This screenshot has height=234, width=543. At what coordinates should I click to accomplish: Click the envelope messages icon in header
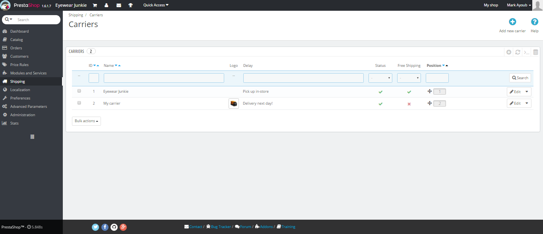[x=118, y=5]
